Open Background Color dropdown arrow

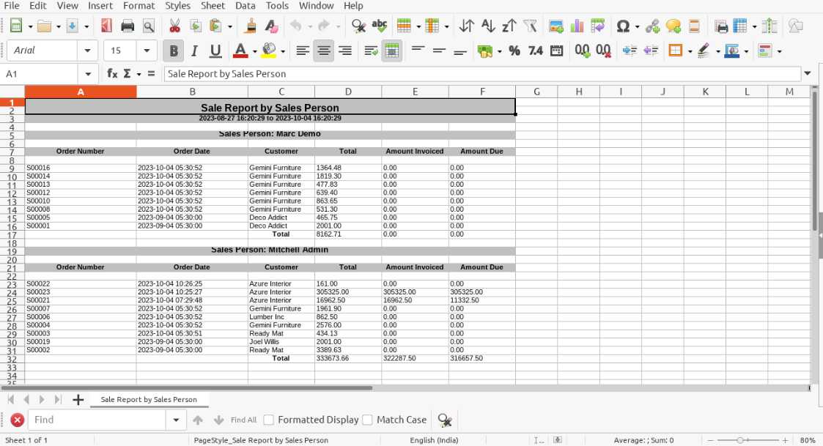click(283, 51)
